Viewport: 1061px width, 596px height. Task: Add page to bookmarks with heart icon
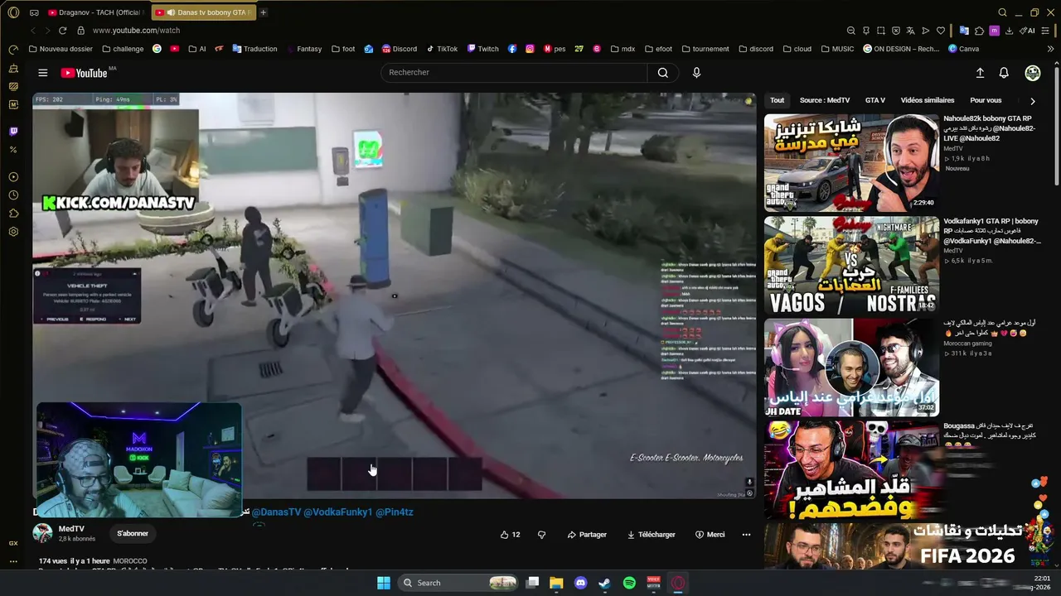(941, 31)
